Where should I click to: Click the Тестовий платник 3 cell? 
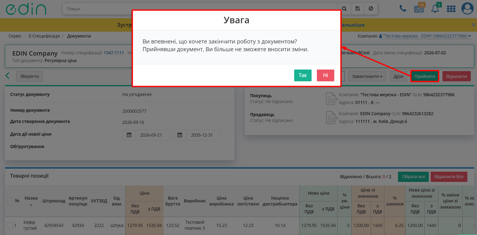[x=195, y=225]
